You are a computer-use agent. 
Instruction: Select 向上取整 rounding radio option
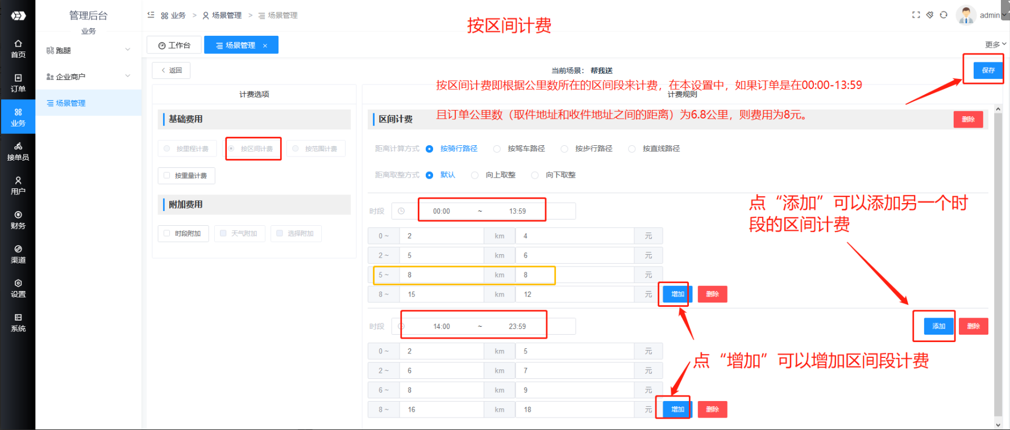(475, 175)
